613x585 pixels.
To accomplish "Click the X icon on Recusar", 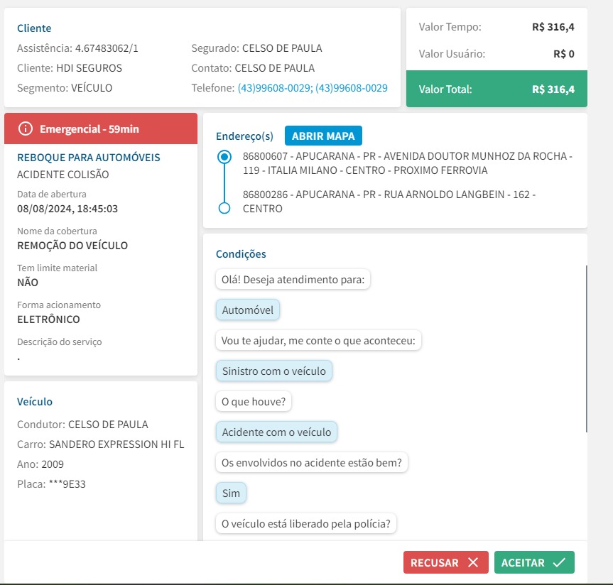I will [x=473, y=562].
